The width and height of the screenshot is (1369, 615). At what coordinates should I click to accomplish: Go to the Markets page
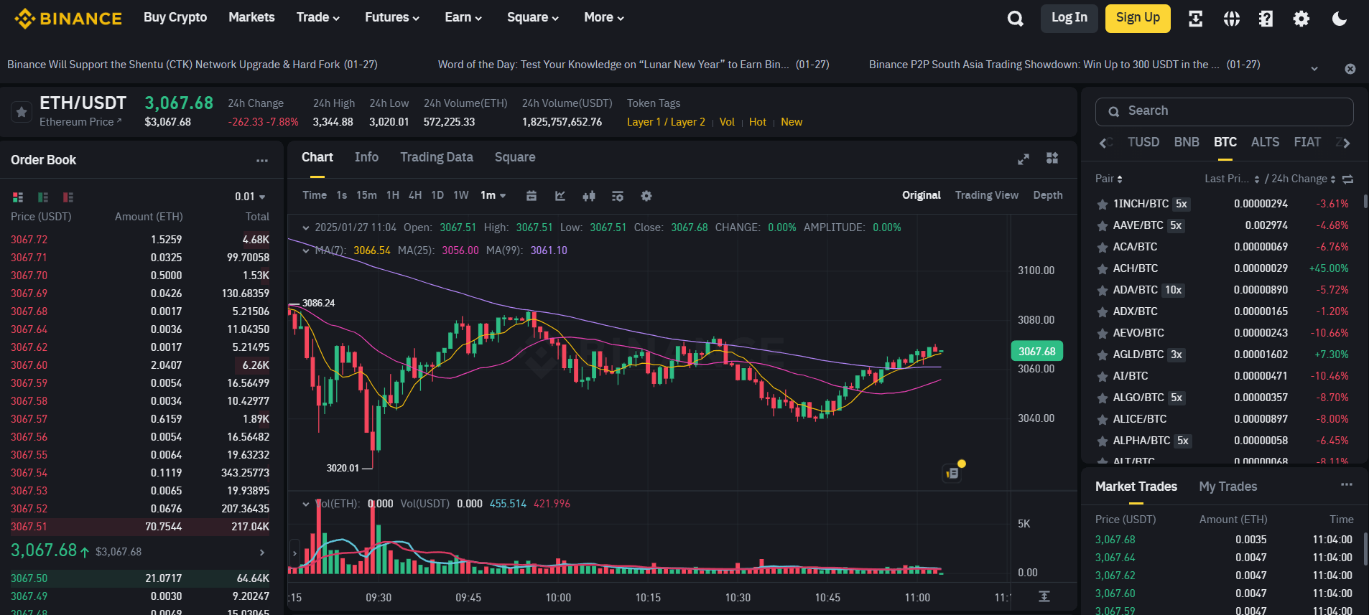pos(251,17)
